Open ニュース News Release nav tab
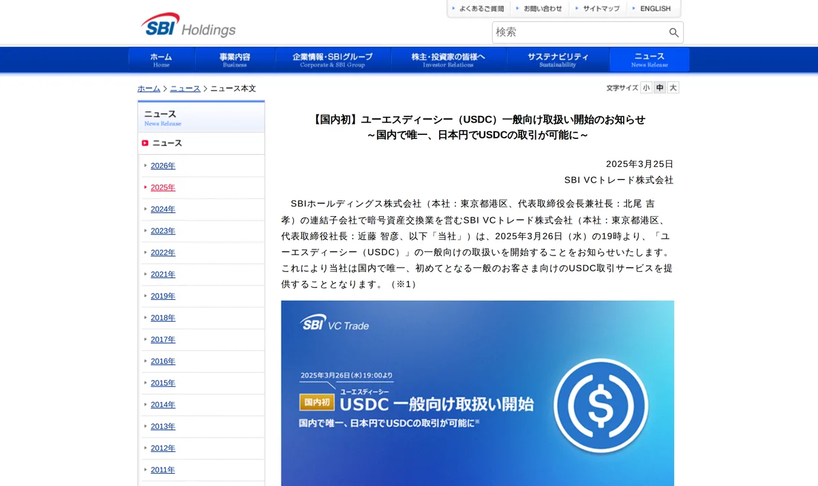 click(650, 60)
